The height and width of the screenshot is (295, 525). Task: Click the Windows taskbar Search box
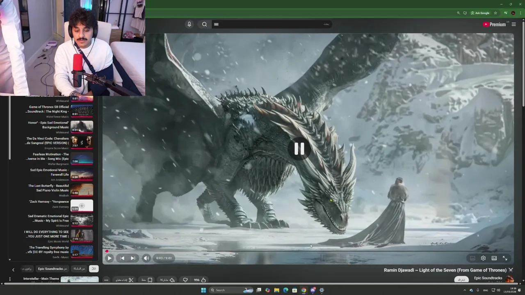point(232,290)
